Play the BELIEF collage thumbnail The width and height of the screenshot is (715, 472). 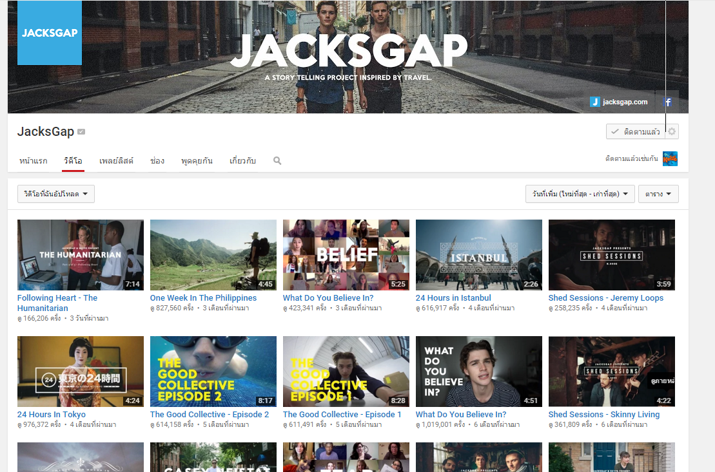346,255
